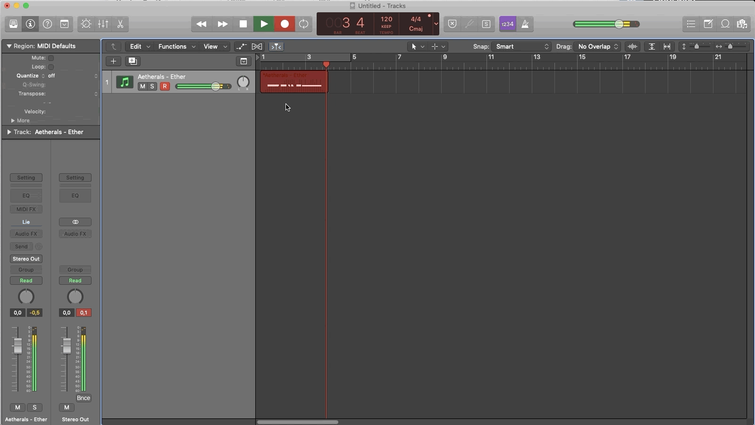Open Smart Controls with the dial icon
The height and width of the screenshot is (425, 755).
85,24
